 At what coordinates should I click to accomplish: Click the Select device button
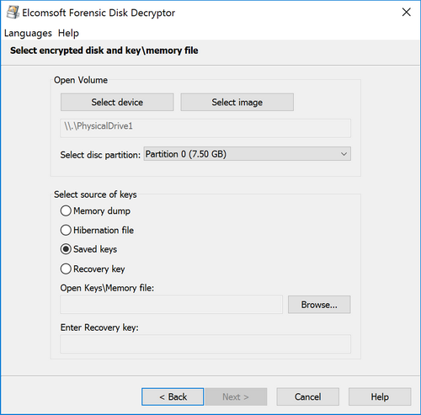(117, 102)
